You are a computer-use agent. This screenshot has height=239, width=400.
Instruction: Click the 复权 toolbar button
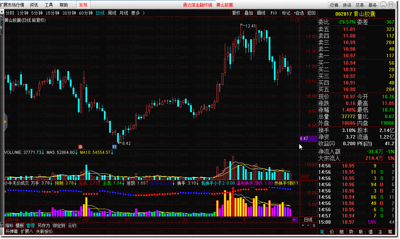236,13
